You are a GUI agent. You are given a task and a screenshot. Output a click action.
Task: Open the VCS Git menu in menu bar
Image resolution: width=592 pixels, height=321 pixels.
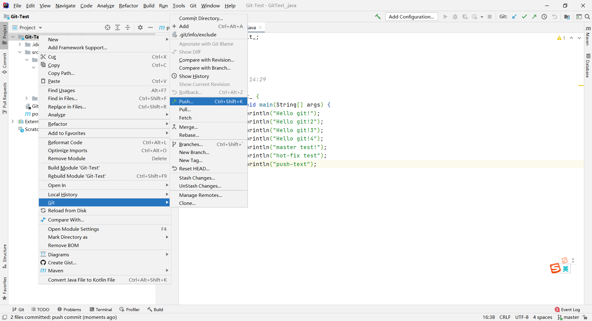(193, 6)
